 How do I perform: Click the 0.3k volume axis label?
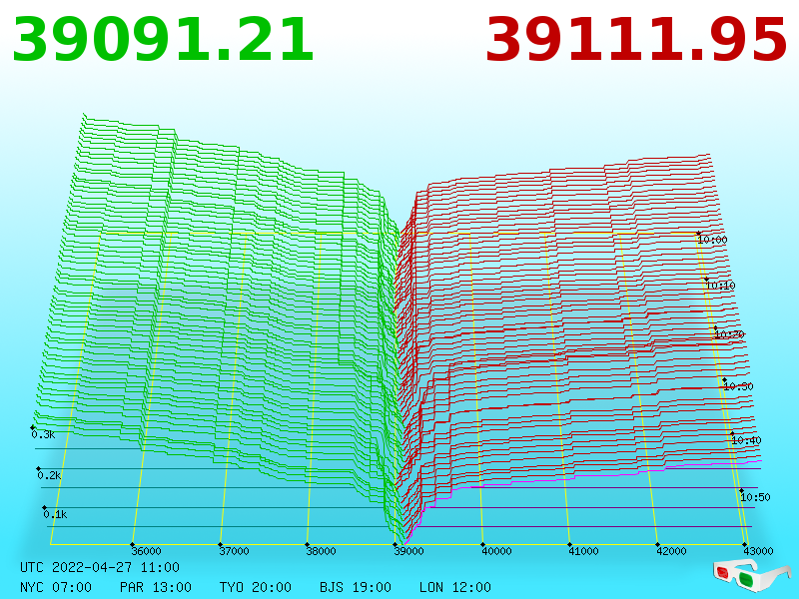coord(43,434)
